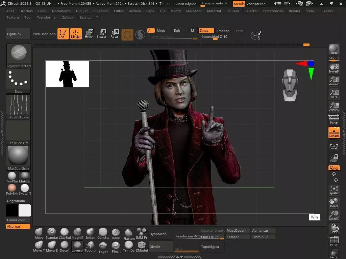Select the Magnify brush

[x=77, y=233]
